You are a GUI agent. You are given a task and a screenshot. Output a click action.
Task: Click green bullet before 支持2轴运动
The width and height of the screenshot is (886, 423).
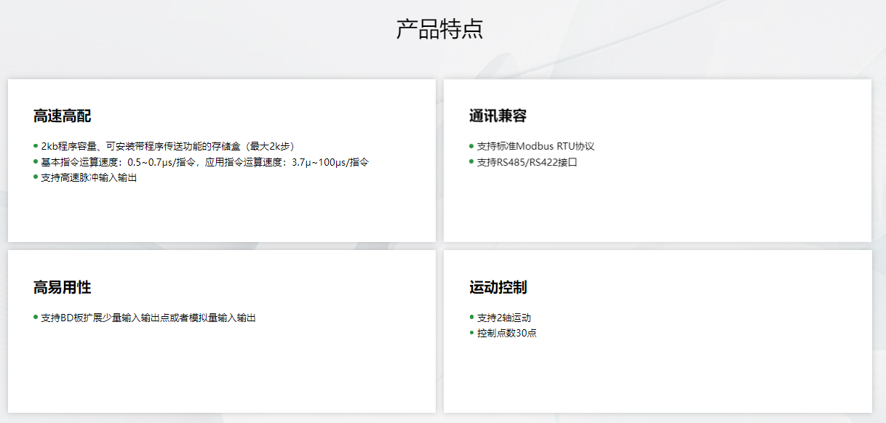point(471,317)
